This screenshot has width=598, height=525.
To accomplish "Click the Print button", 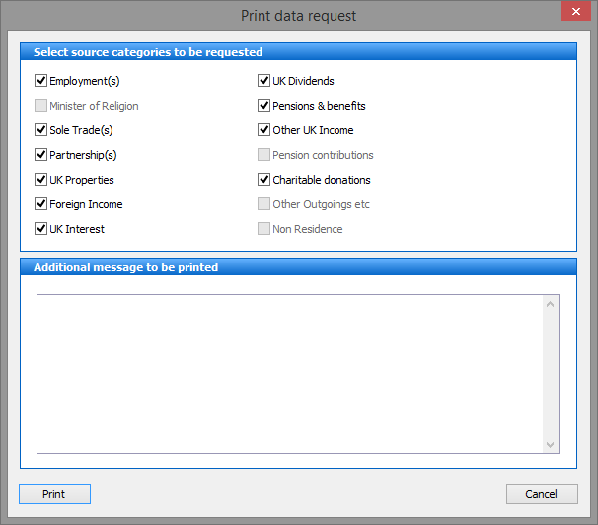I will (54, 494).
